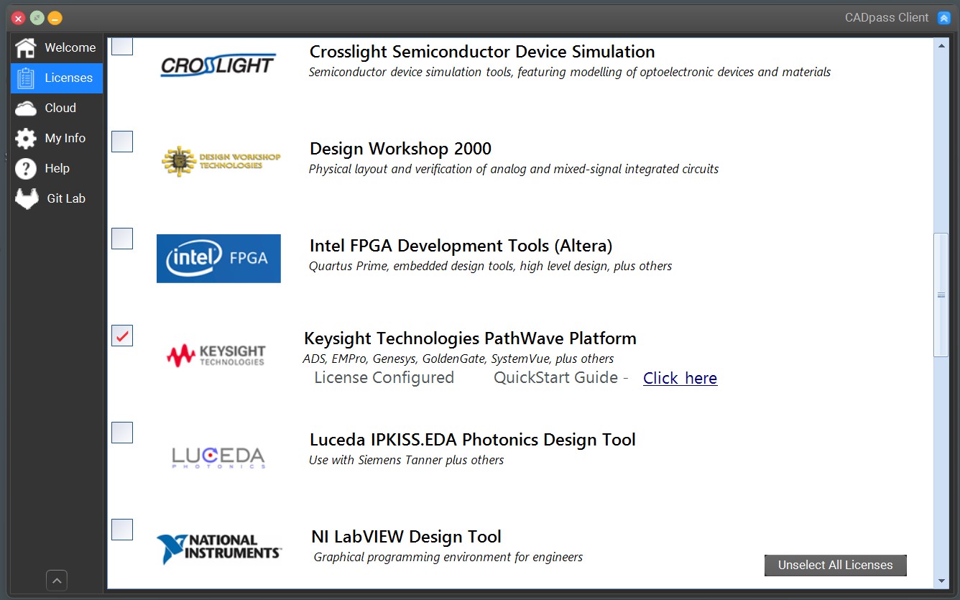Select the Luceda IPKISS.EDA checkbox
Screen dimensions: 960x600
(122, 433)
